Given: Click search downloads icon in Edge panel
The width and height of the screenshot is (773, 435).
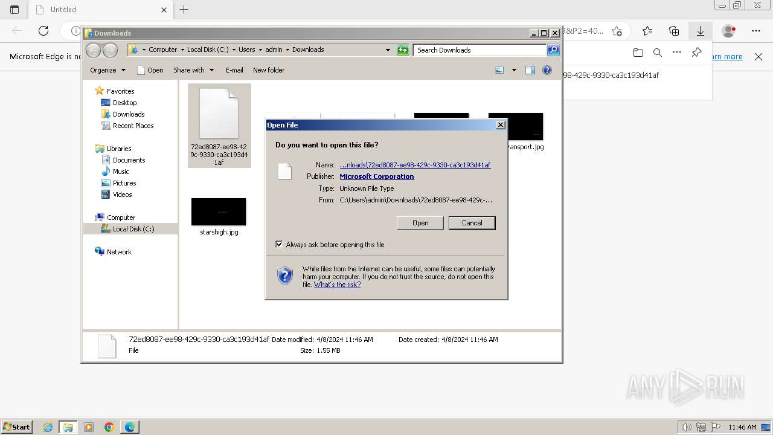Looking at the screenshot, I should 658,53.
